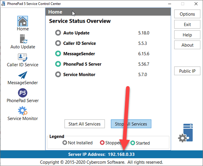The width and height of the screenshot is (203, 166).
Task: Click PhonePad 5 Server status indicator
Action: (x=58, y=64)
